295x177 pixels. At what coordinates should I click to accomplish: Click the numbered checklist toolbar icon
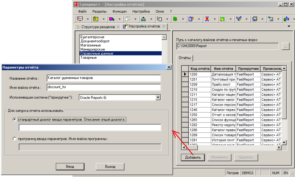click(x=159, y=19)
